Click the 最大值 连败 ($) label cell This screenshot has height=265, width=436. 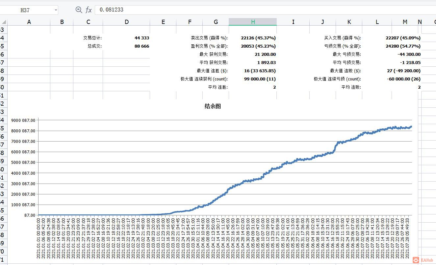pyautogui.click(x=346, y=71)
